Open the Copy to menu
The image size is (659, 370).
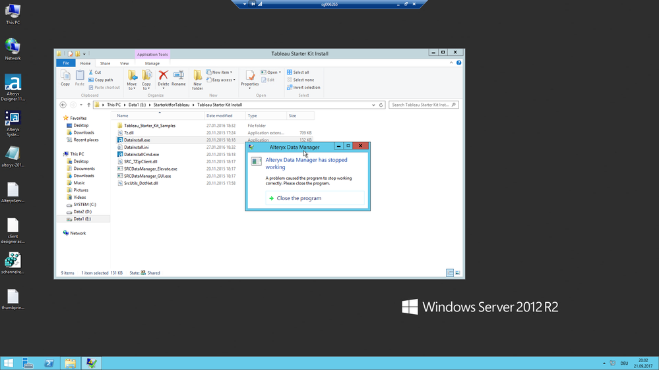[x=146, y=80]
